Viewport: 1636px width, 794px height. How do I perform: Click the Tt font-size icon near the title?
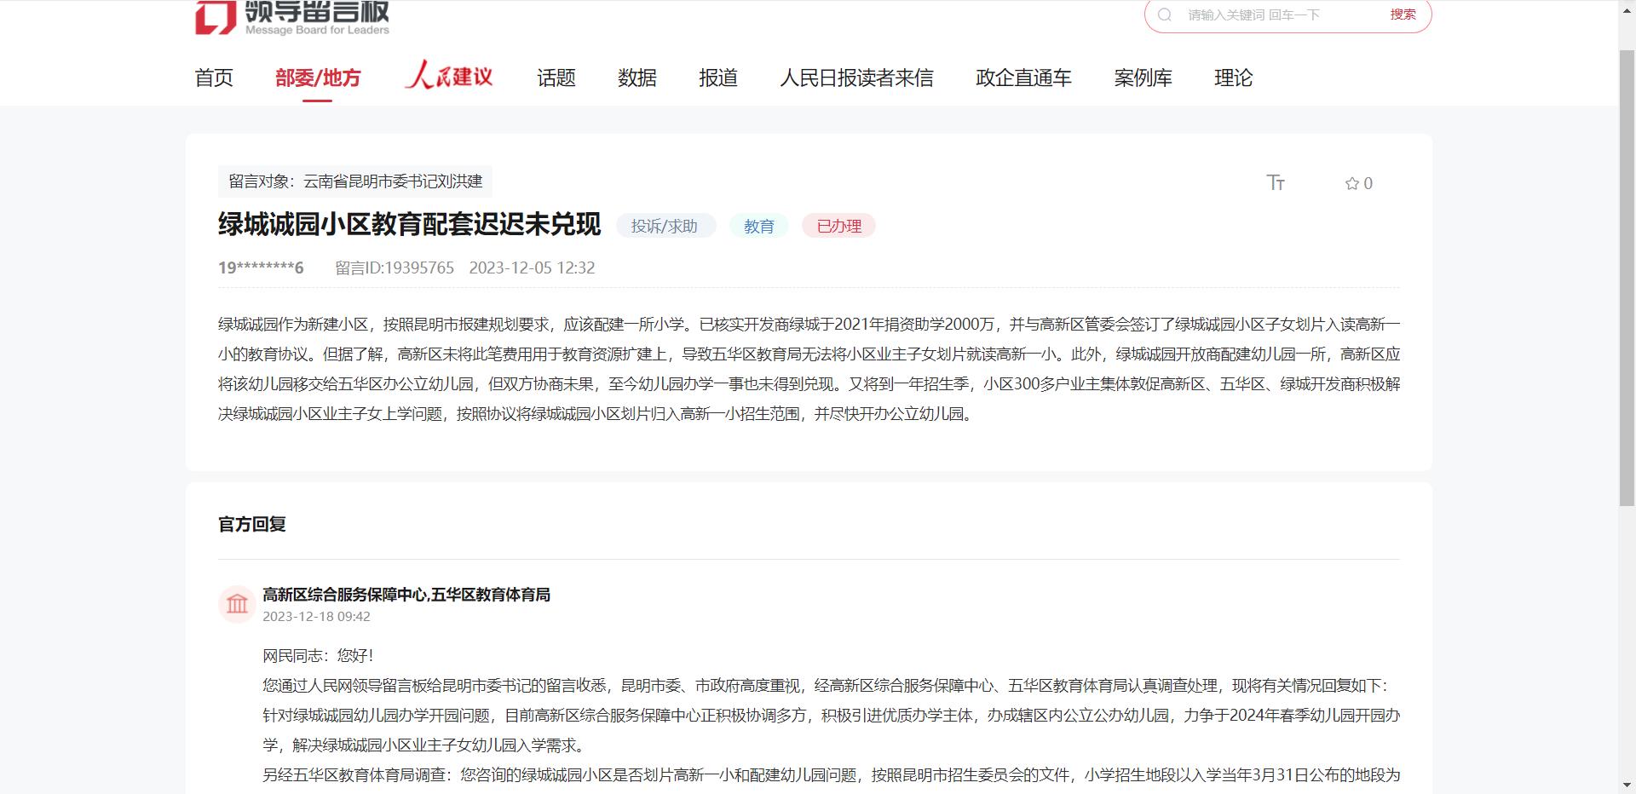1276,182
